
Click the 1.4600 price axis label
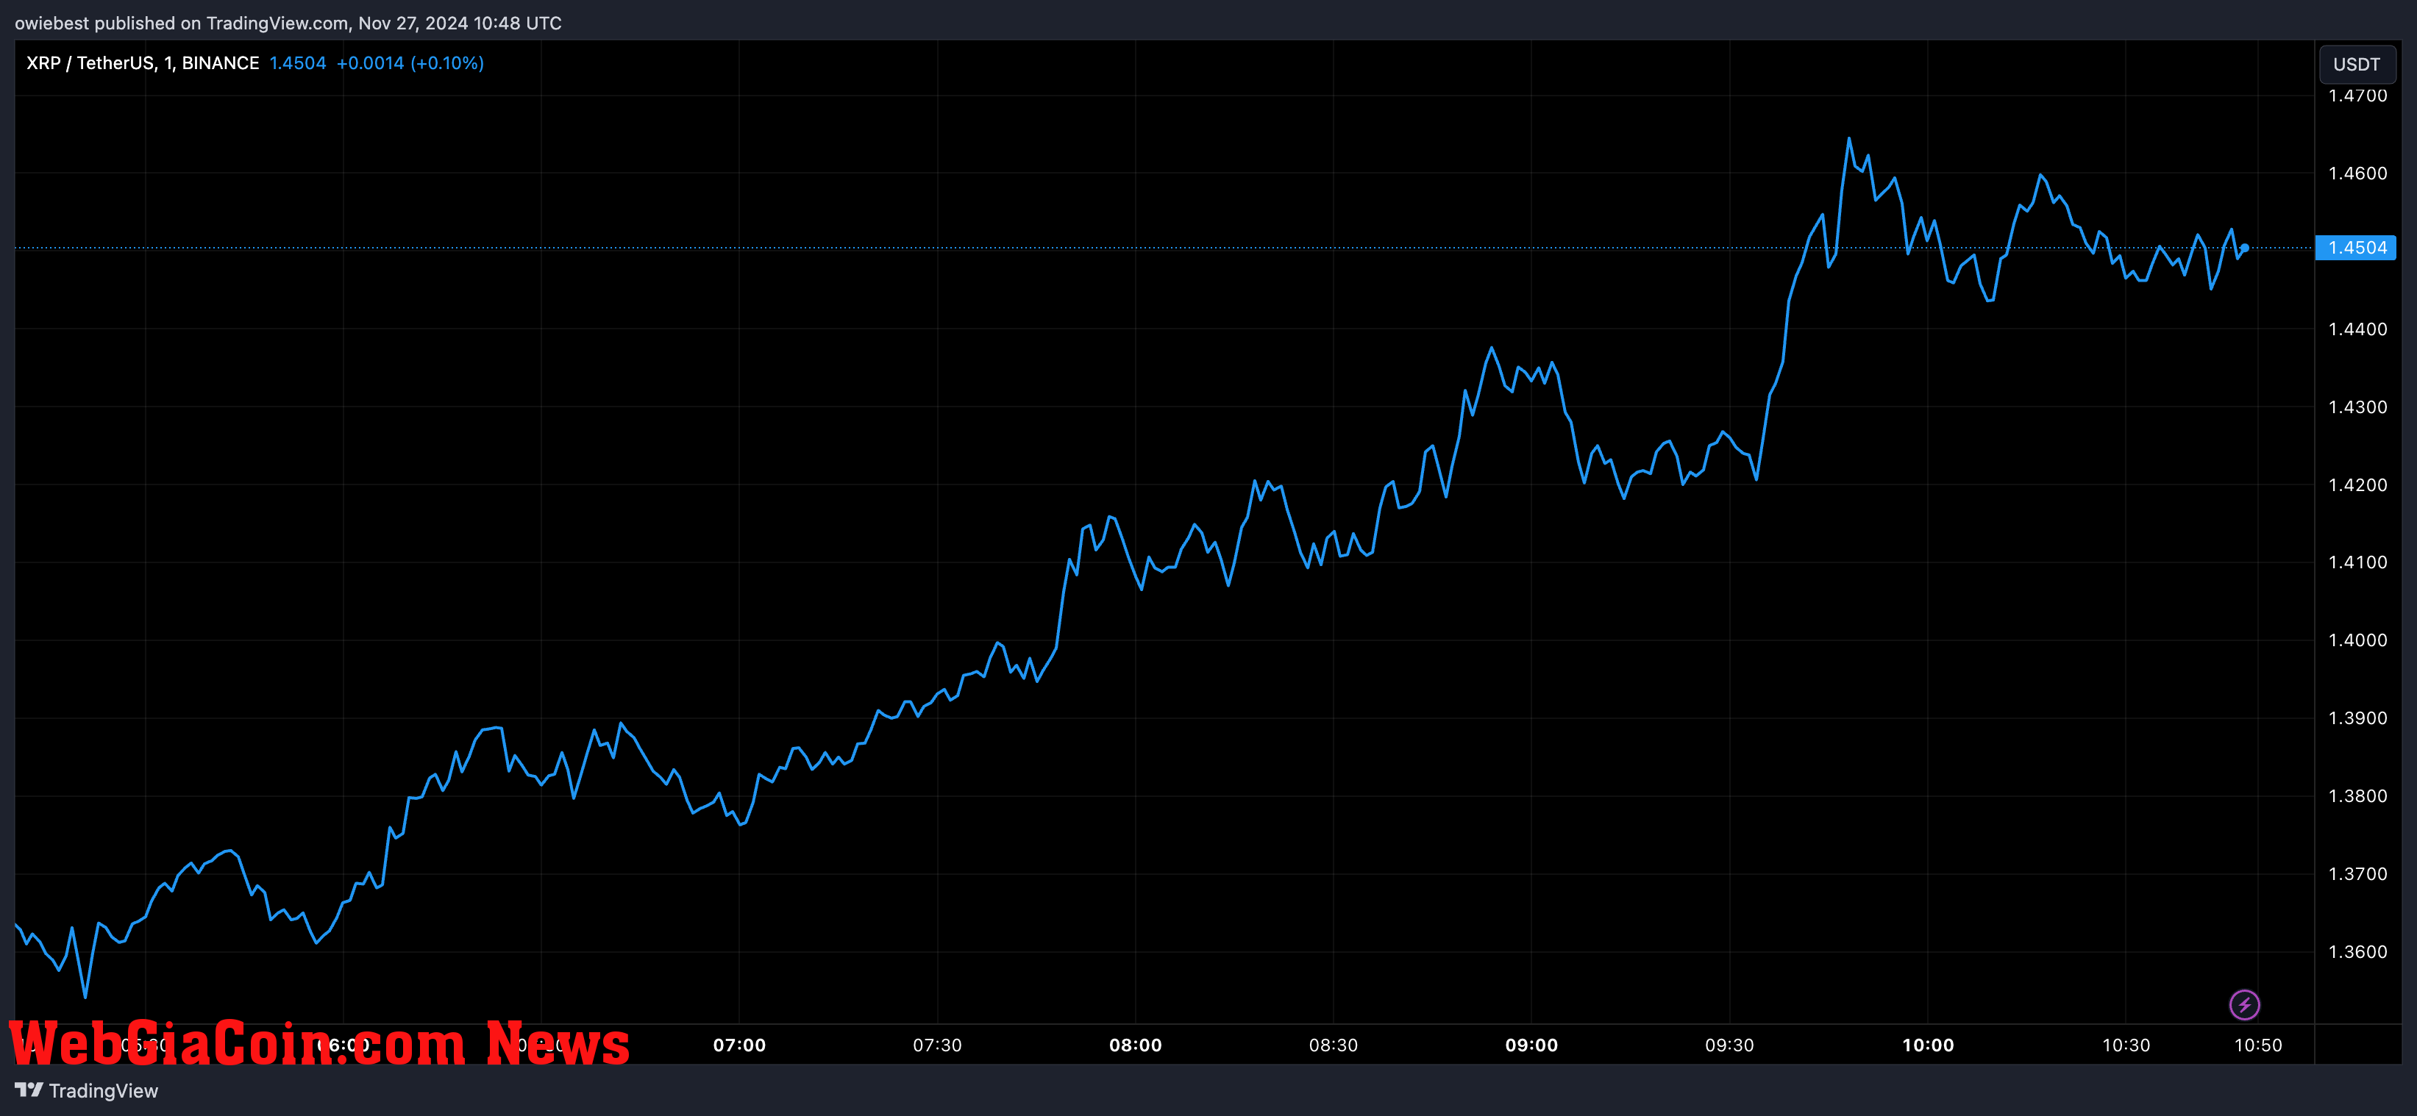click(2357, 173)
